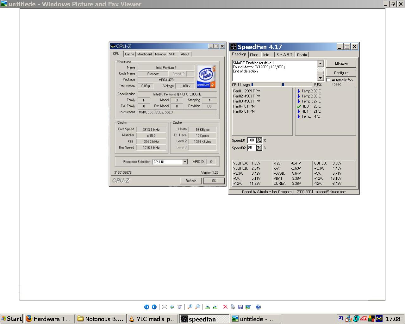Click the Core Speed value 3813.1 MHz
This screenshot has width=405, height=324.
tap(151, 129)
